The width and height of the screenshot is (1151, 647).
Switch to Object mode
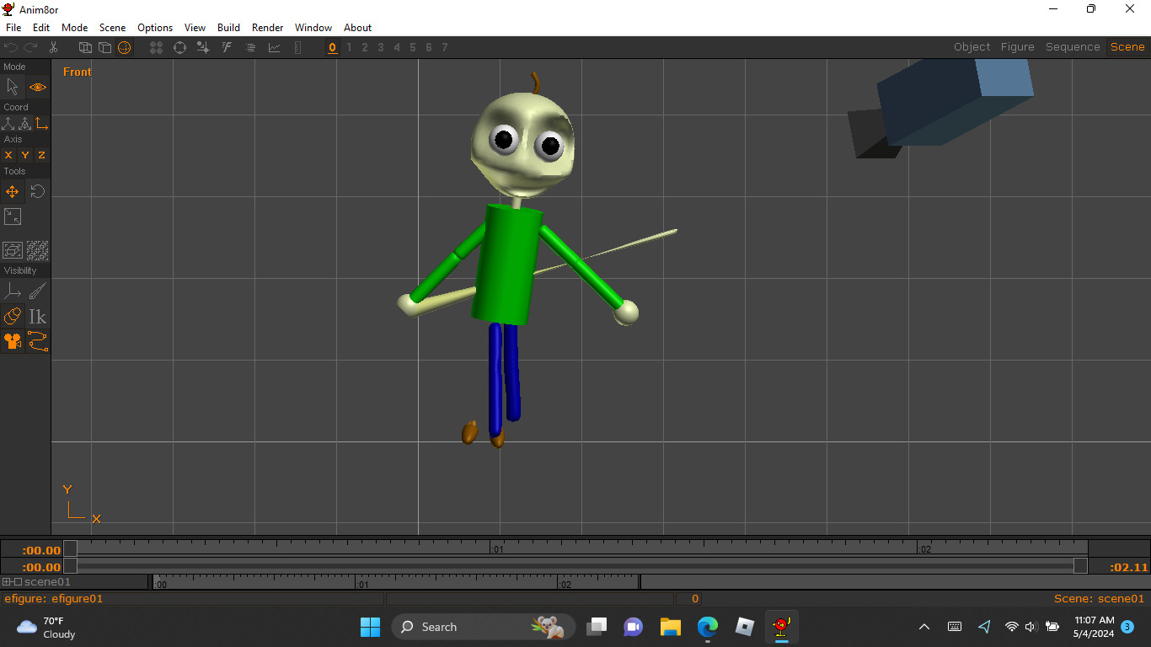pos(972,46)
